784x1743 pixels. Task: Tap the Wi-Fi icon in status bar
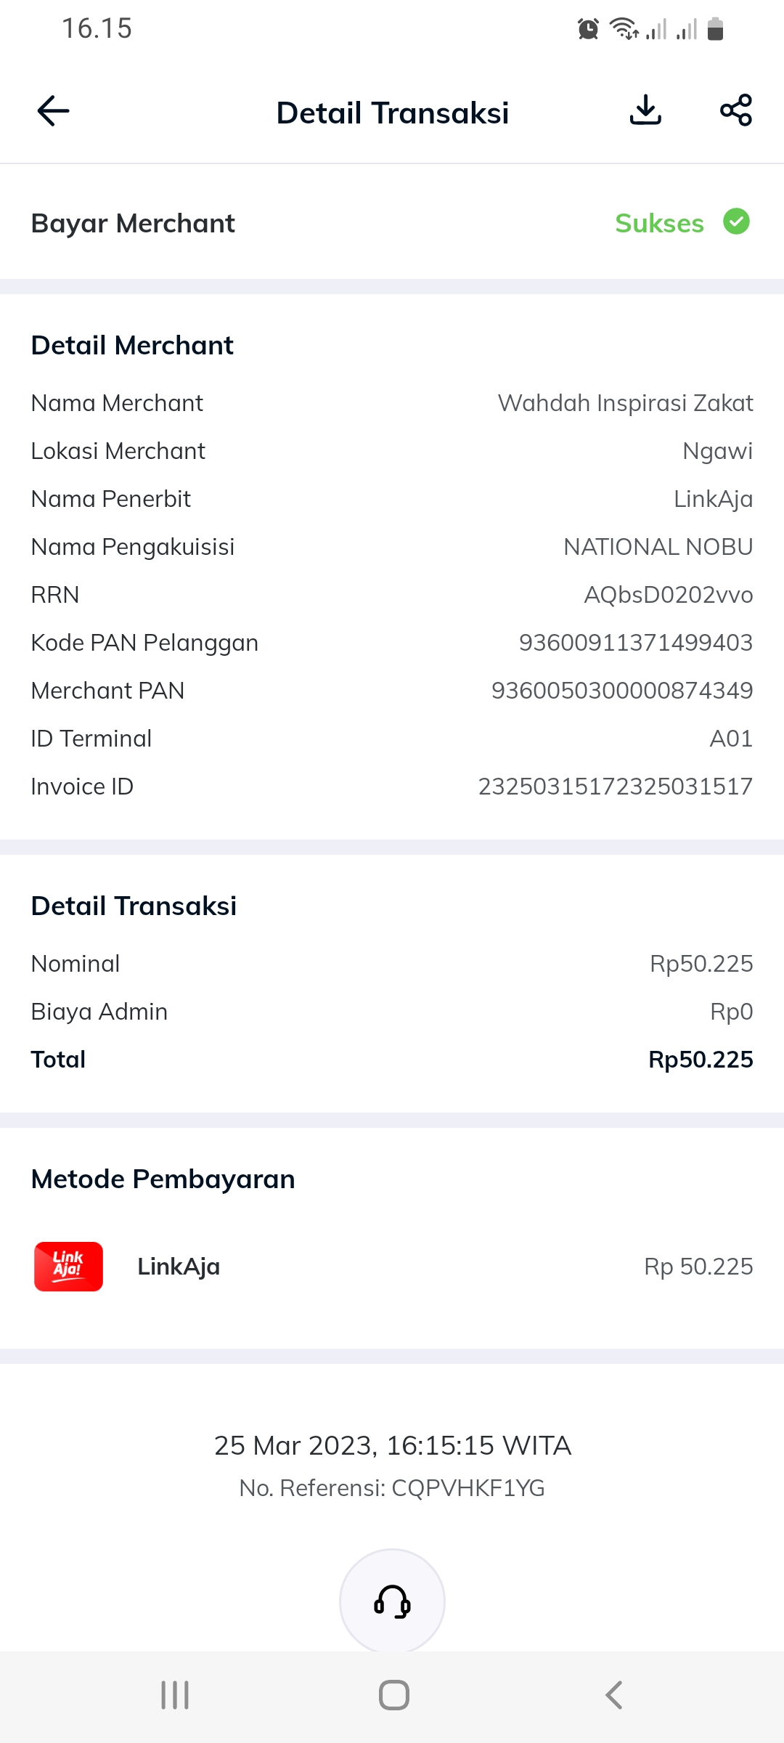point(624,29)
